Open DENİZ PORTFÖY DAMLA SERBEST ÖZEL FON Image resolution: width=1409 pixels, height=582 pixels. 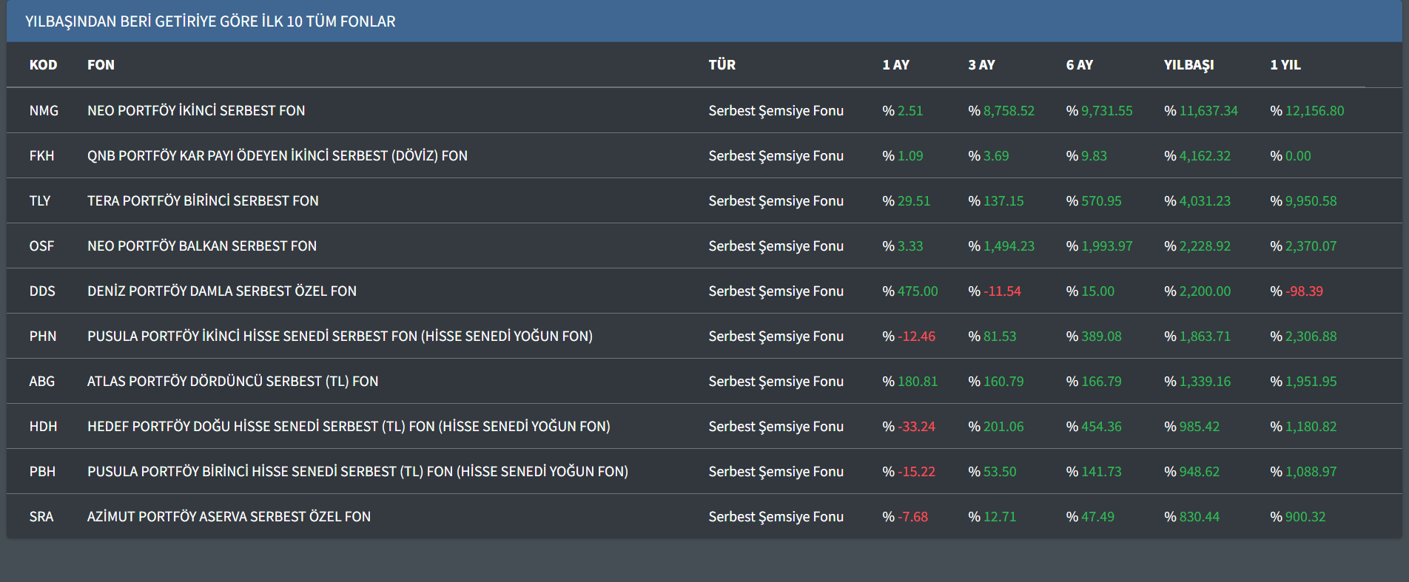click(x=221, y=291)
